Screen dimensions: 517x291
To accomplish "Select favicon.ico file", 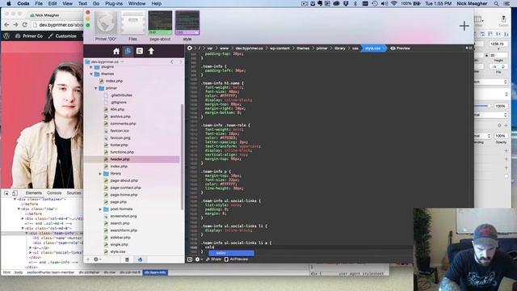I will (x=120, y=131).
